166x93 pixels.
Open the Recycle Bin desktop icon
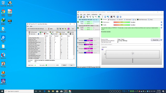[3, 3]
